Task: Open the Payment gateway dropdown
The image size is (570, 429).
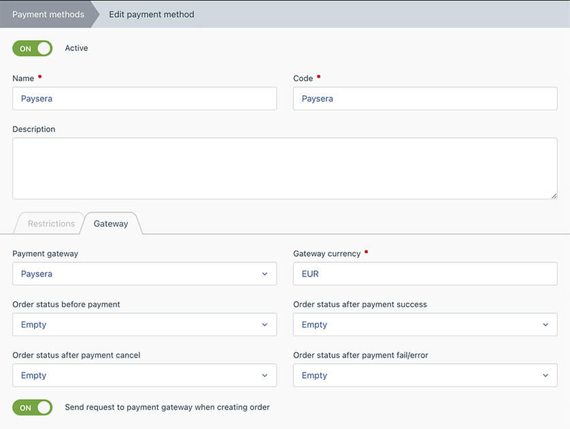Action: (x=145, y=274)
